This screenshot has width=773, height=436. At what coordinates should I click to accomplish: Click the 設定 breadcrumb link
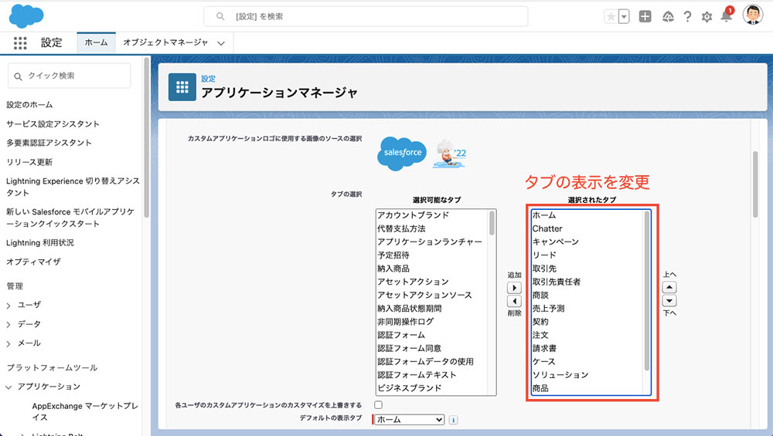208,78
